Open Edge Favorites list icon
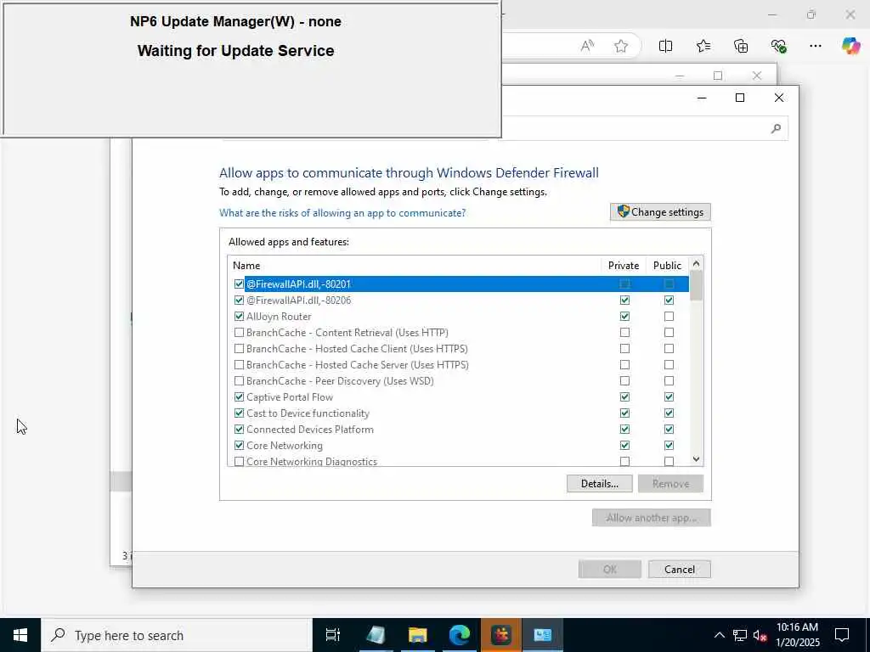Image resolution: width=870 pixels, height=652 pixels. 703,46
